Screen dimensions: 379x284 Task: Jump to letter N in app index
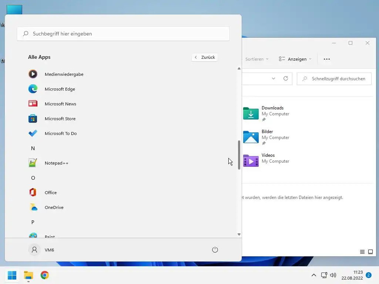pyautogui.click(x=33, y=148)
